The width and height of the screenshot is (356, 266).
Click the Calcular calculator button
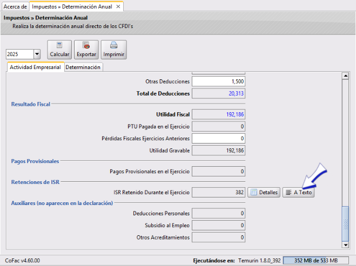[x=59, y=50]
